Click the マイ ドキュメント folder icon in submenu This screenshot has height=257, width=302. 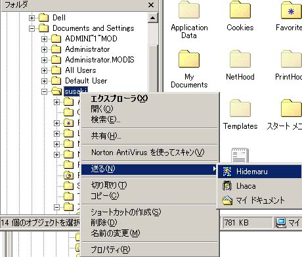coord(227,200)
